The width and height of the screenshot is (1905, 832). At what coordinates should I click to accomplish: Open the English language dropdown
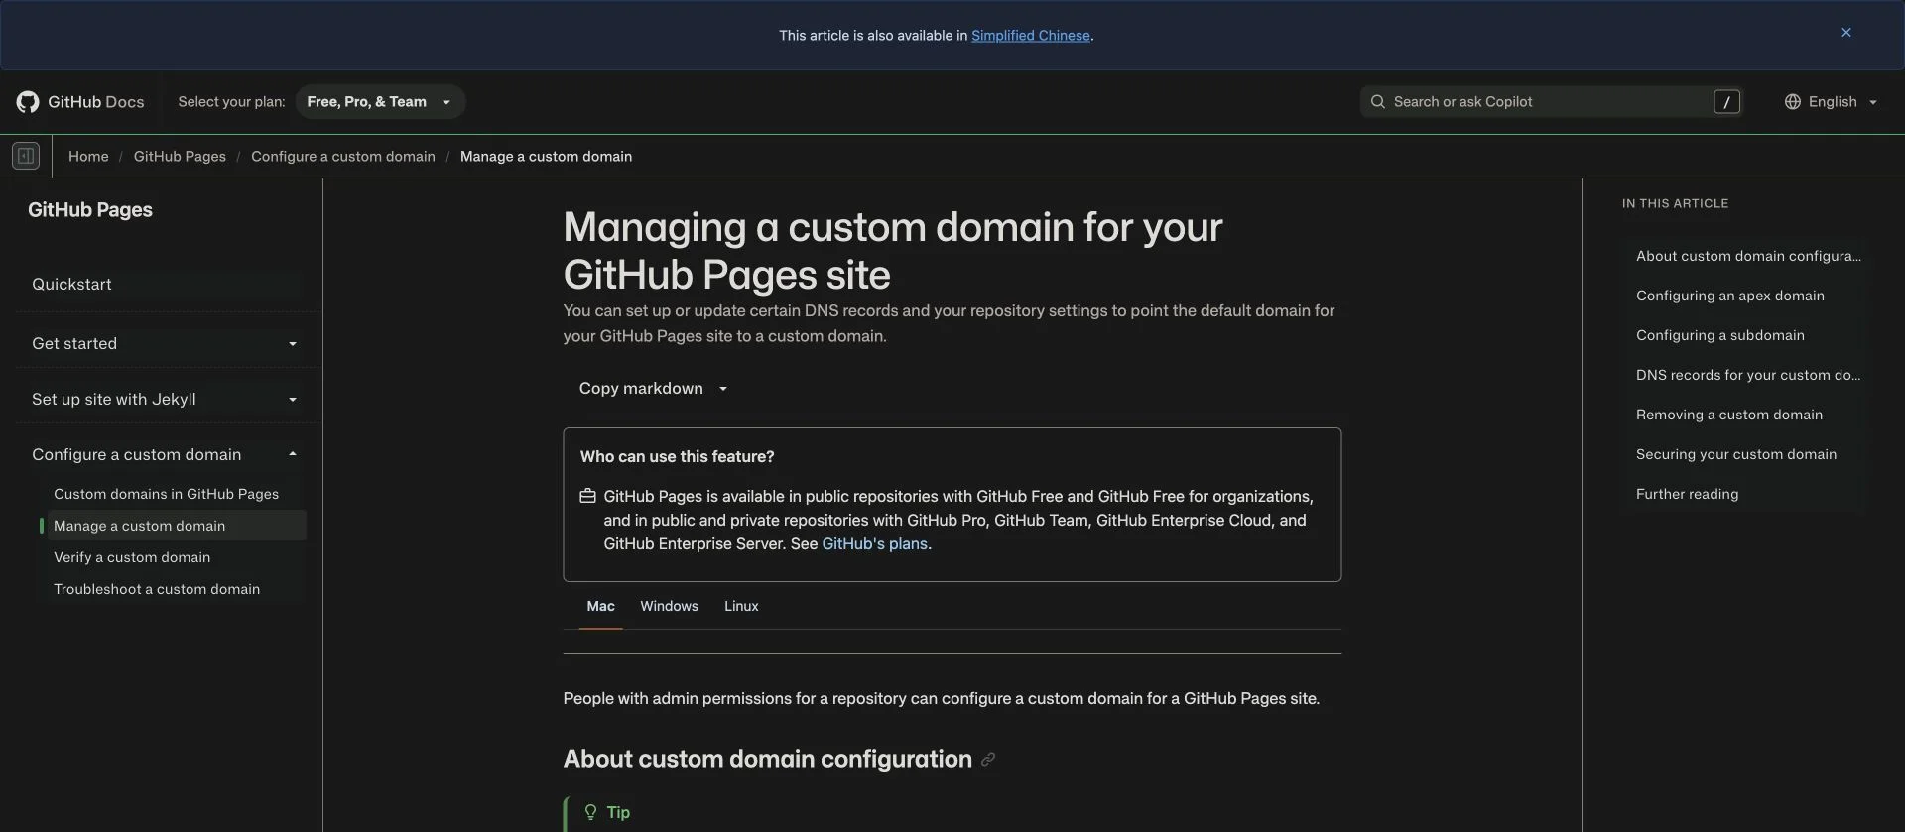coord(1832,102)
